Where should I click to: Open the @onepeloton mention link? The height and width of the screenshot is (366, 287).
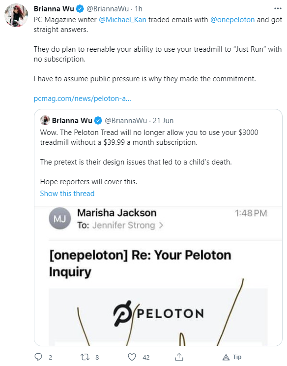pos(232,20)
